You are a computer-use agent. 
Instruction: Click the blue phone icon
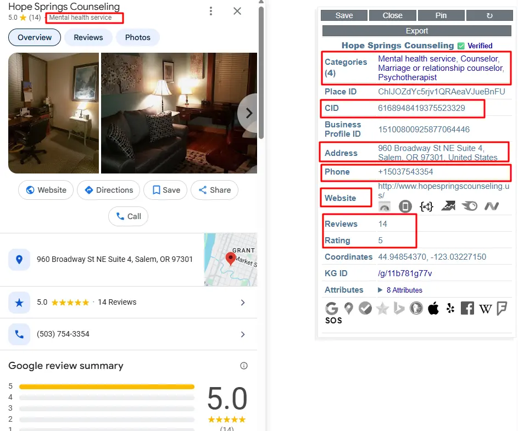tap(19, 334)
